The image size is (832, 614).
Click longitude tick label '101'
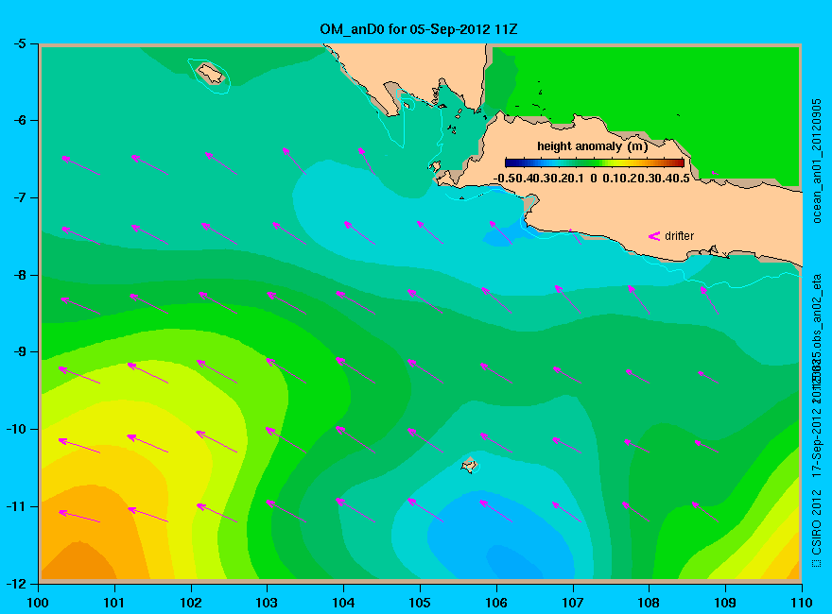tap(114, 603)
